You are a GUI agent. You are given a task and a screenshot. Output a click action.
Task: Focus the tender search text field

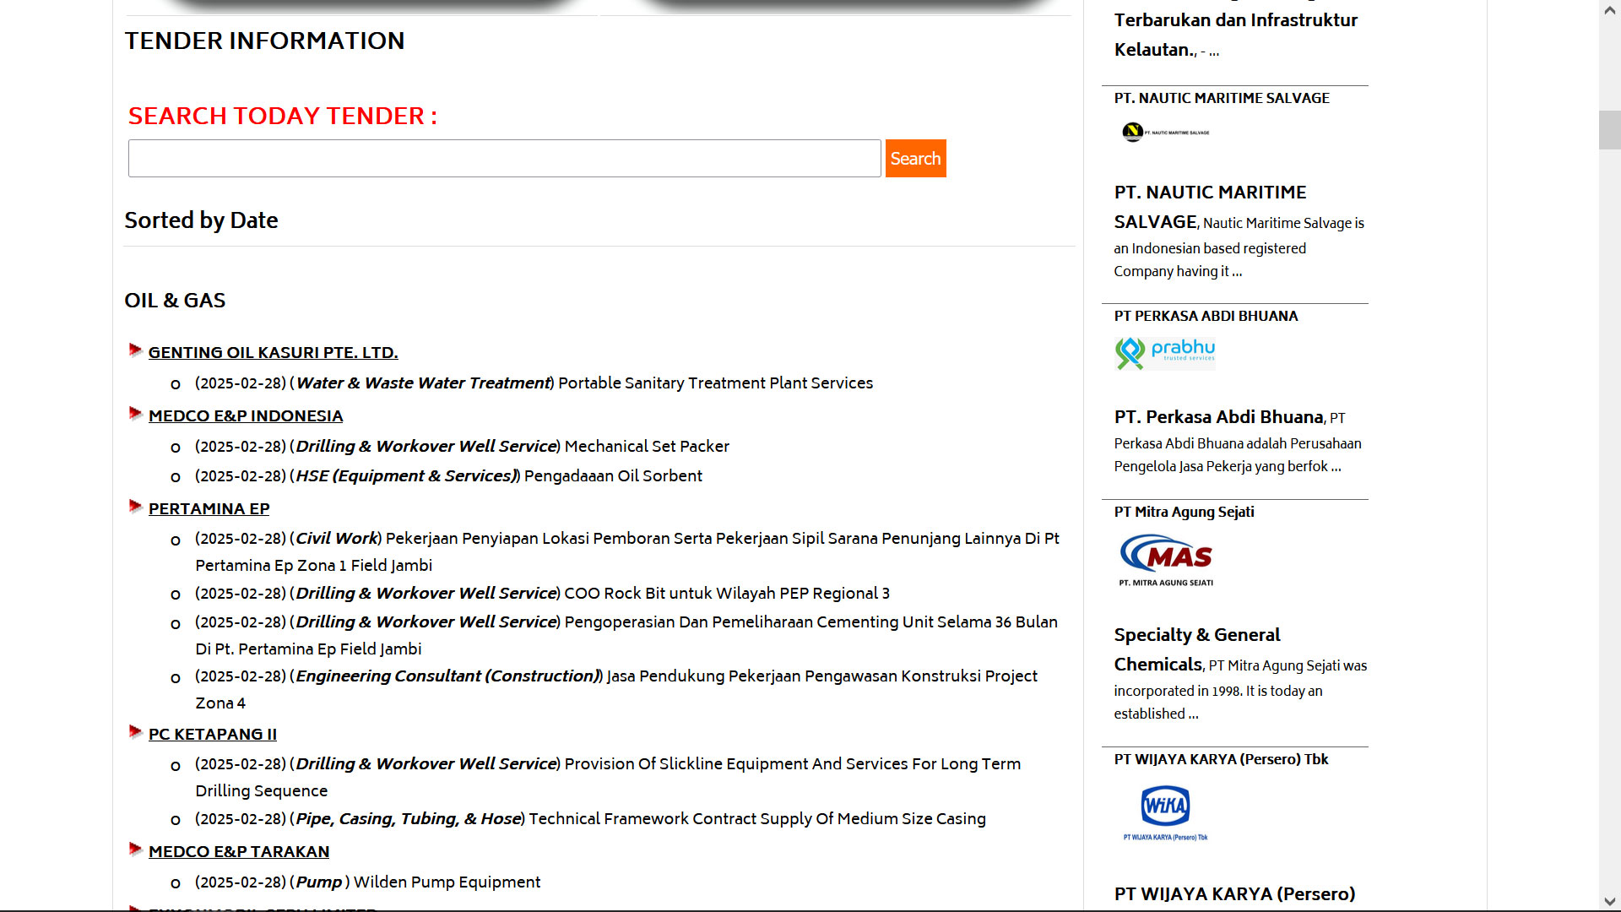tap(504, 159)
